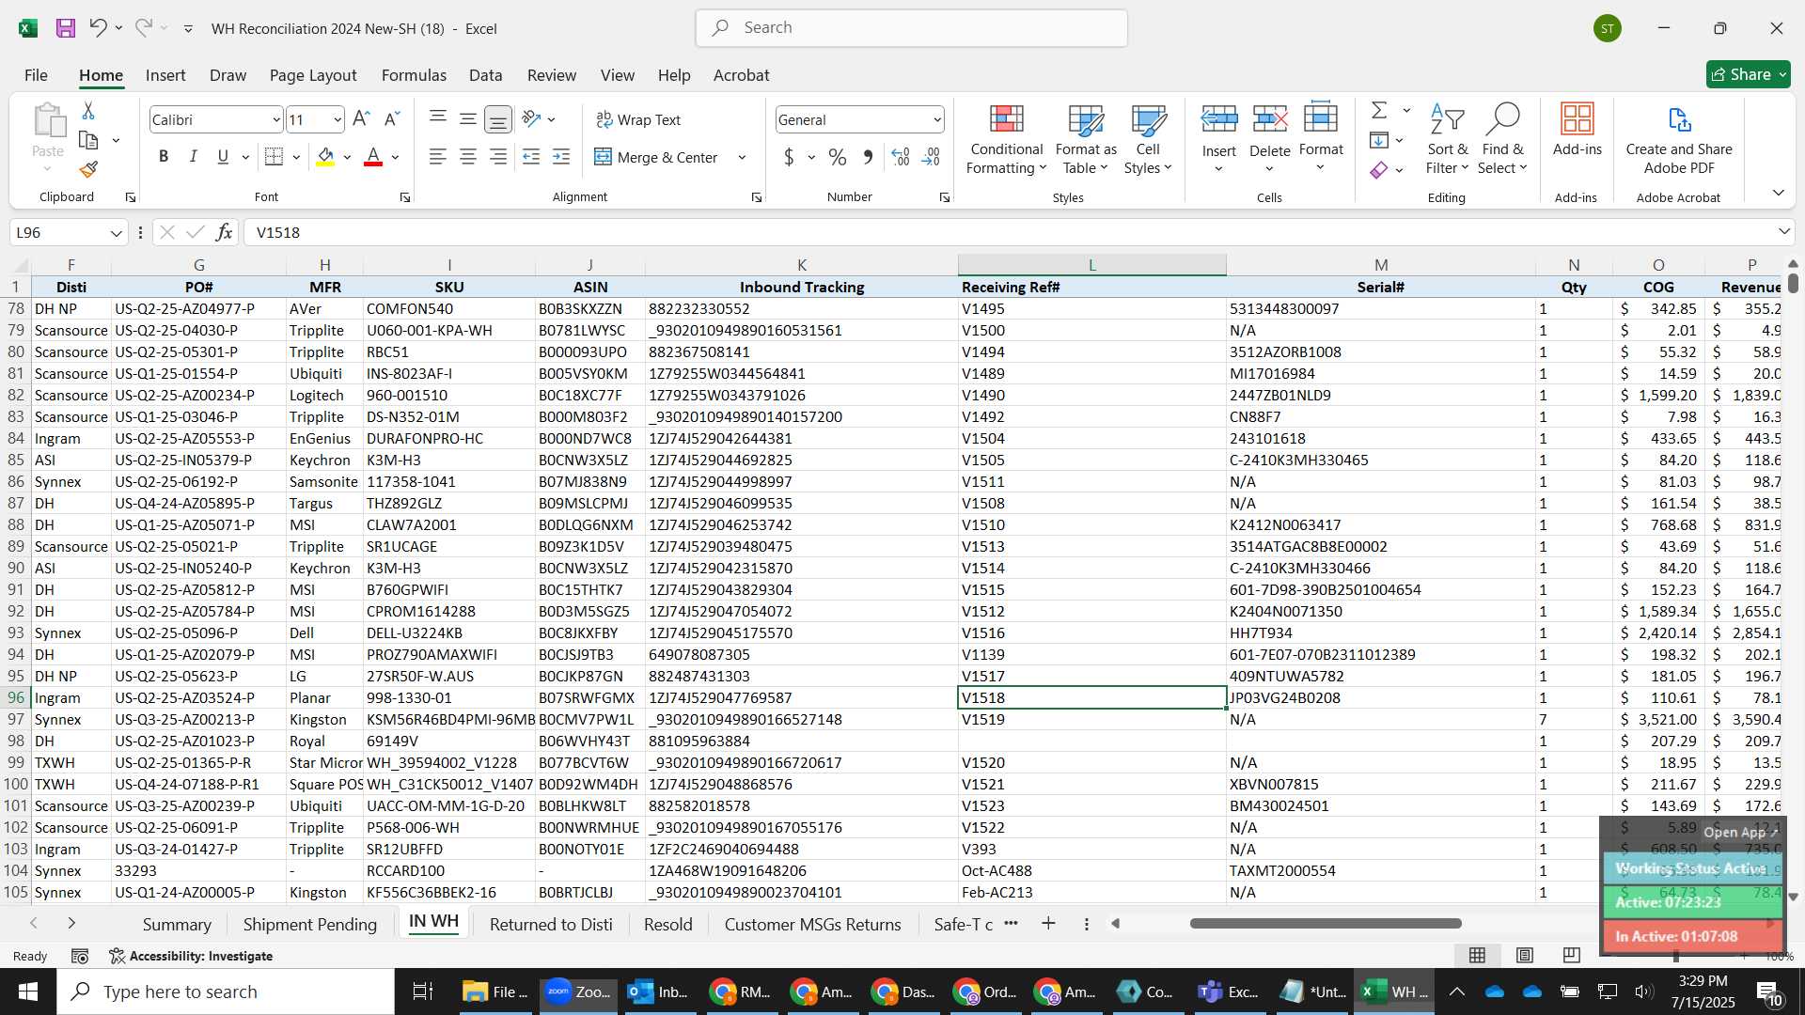Open Conditional Formatting dropdown
The width and height of the screenshot is (1805, 1015).
[1006, 139]
